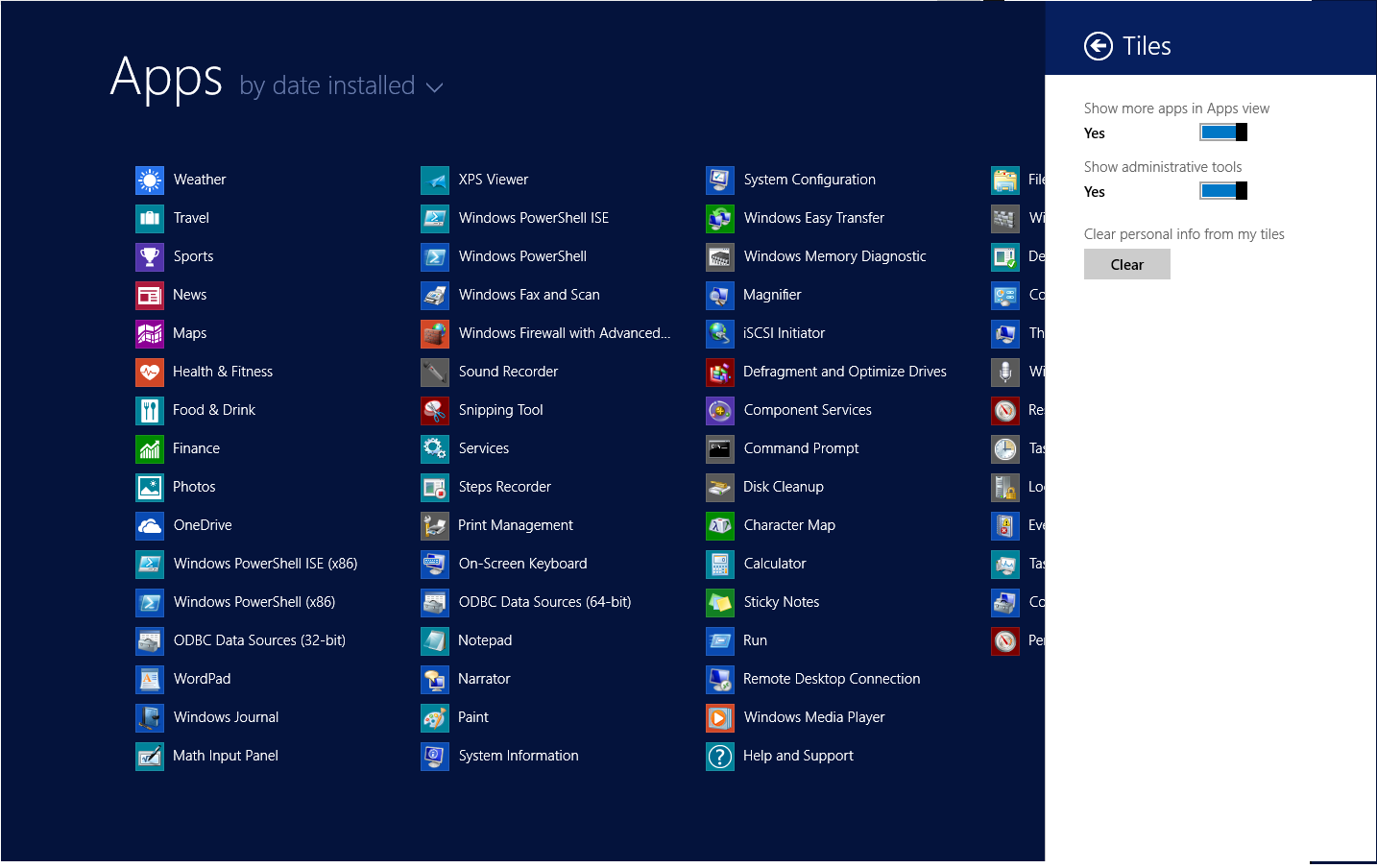Expand the by date installed sort dropdown
Image resolution: width=1377 pixels, height=868 pixels.
[341, 85]
